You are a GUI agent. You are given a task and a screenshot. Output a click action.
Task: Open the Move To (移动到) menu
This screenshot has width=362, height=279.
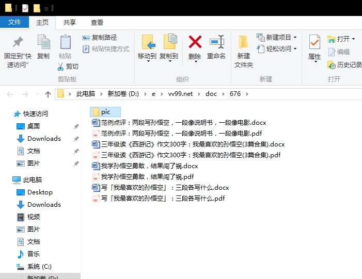pos(147,48)
